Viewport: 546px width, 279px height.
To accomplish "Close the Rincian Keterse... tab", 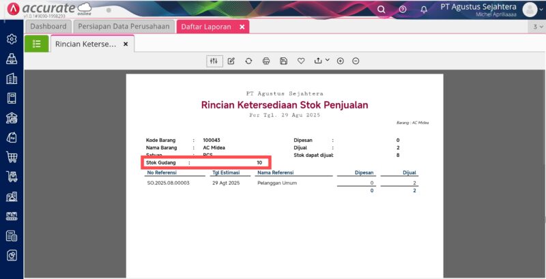I will click(126, 44).
